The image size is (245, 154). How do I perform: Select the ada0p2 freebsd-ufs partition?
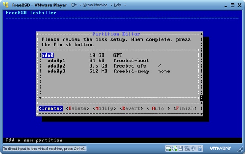56,66
